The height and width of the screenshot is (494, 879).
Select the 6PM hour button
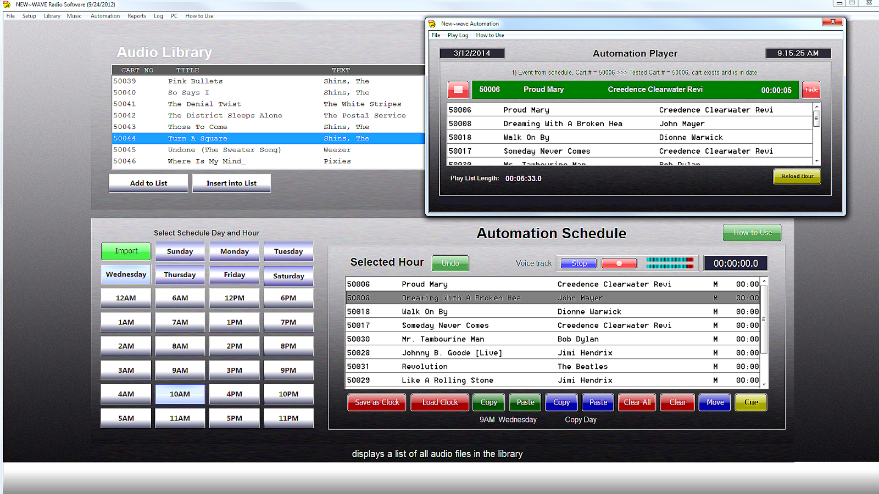point(288,298)
